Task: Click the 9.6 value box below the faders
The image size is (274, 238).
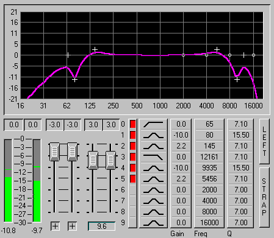Action: coord(101,226)
